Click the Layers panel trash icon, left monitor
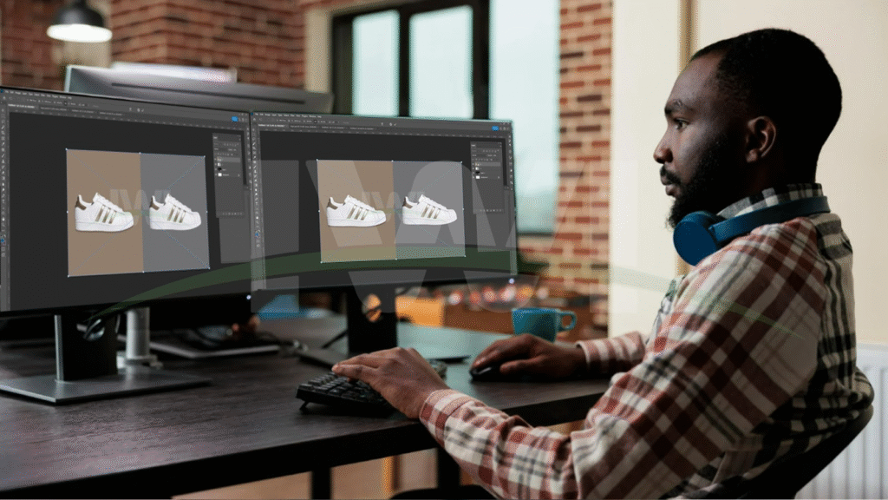 tap(241, 214)
